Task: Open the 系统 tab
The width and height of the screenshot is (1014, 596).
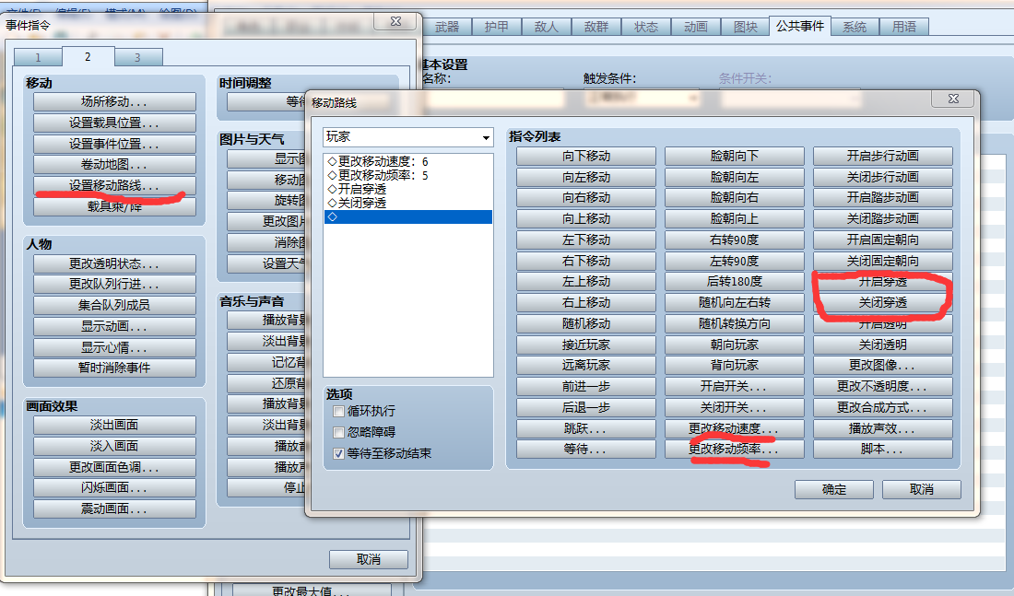Action: tap(855, 27)
